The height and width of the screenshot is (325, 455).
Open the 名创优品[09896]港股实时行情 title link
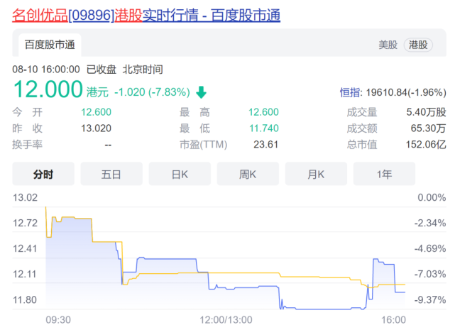click(x=146, y=16)
